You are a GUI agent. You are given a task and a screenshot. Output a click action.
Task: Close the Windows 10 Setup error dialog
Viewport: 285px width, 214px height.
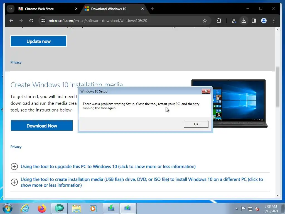[x=206, y=91]
